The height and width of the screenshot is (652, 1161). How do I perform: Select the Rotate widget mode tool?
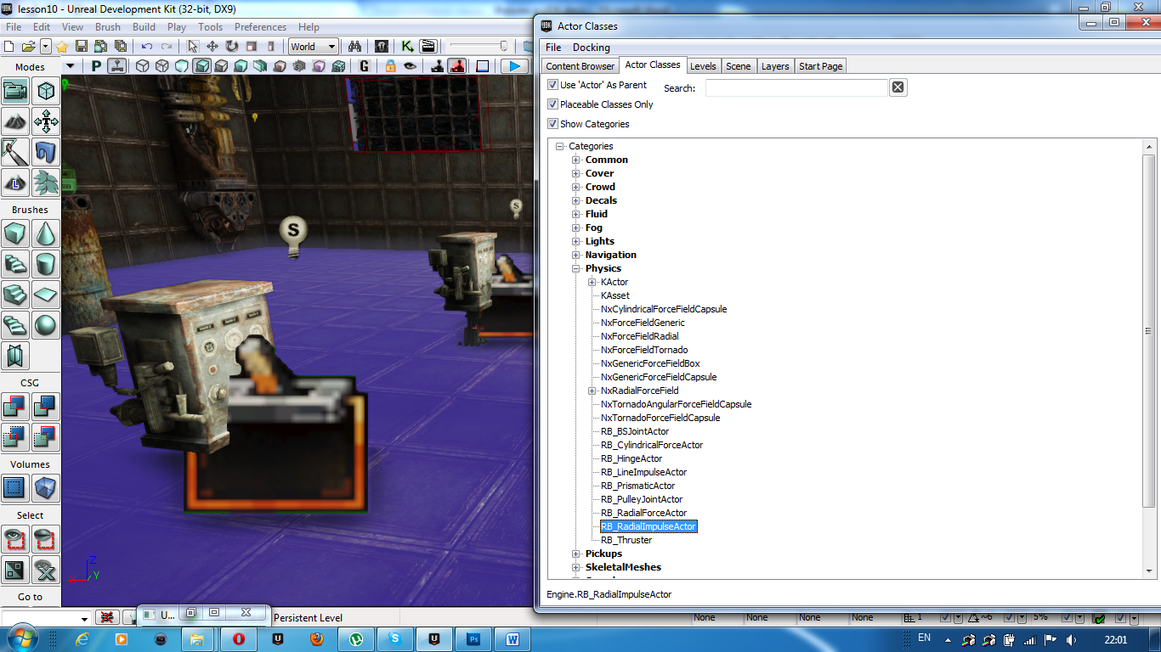click(232, 47)
